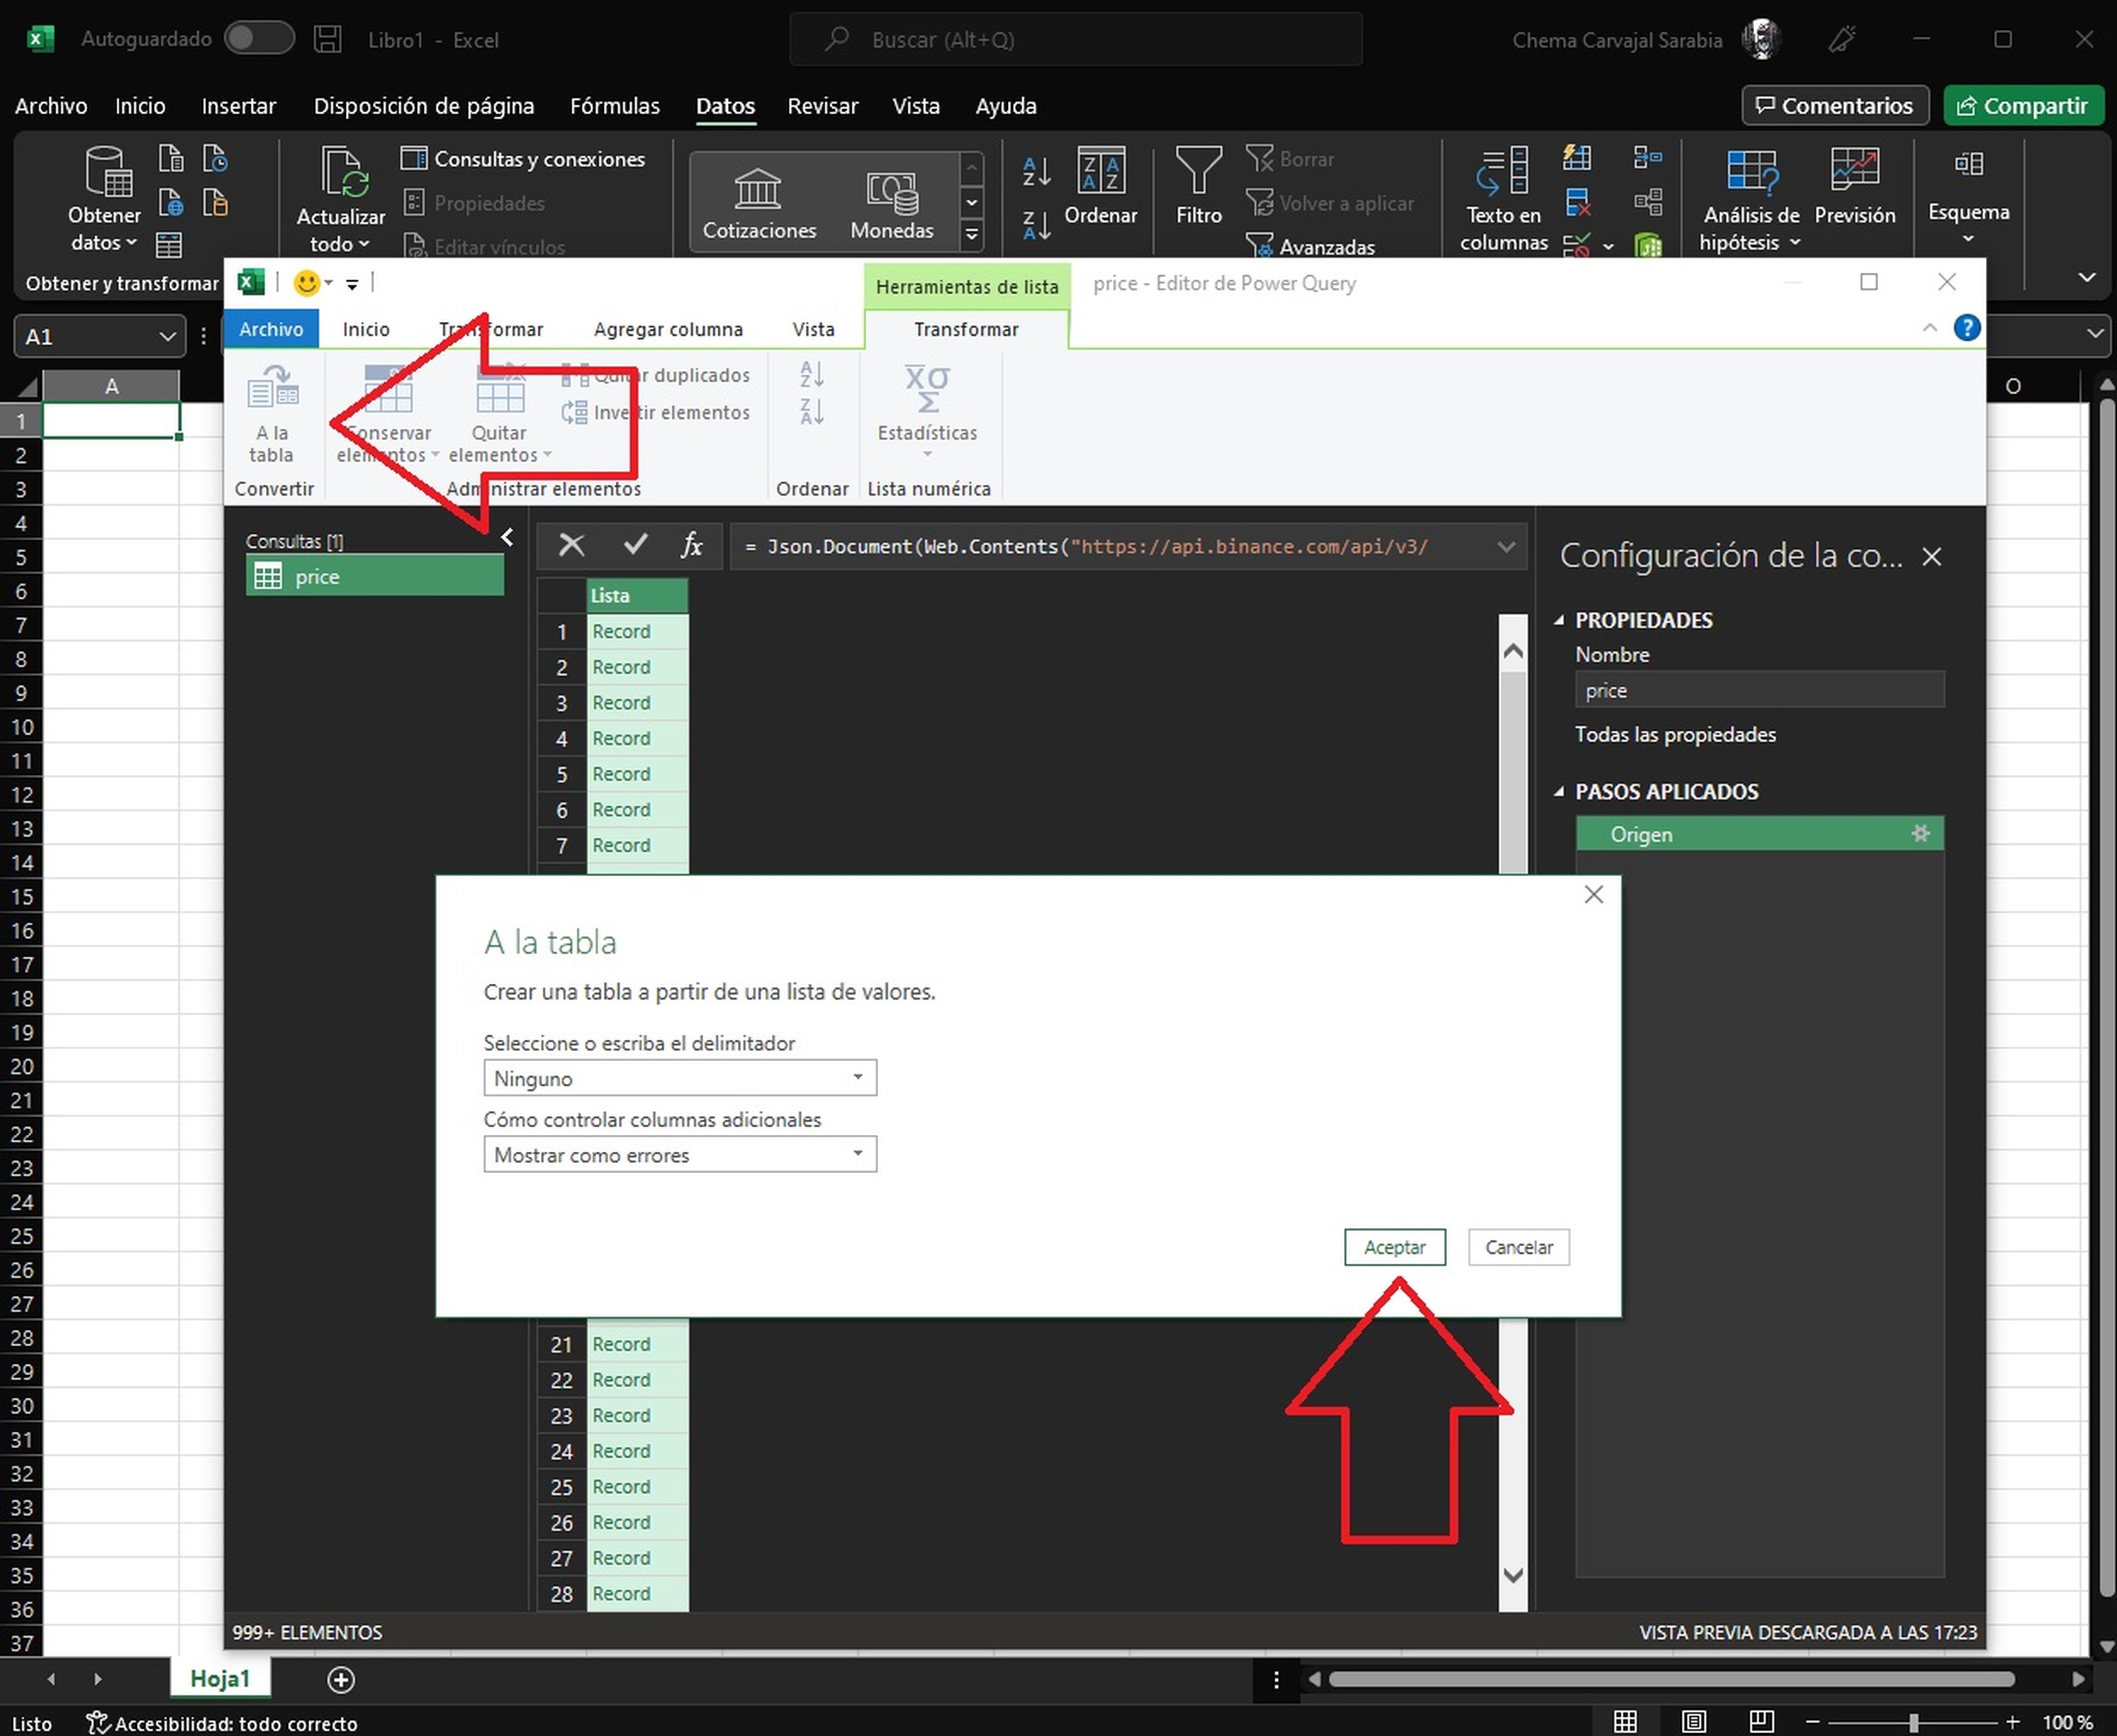Select Cotizaciones data type
This screenshot has width=2117, height=1736.
tap(759, 203)
